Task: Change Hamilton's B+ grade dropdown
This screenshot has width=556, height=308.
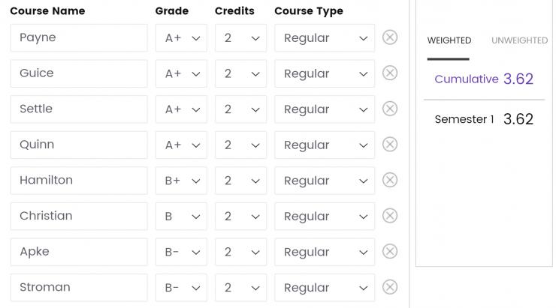Action: [181, 181]
